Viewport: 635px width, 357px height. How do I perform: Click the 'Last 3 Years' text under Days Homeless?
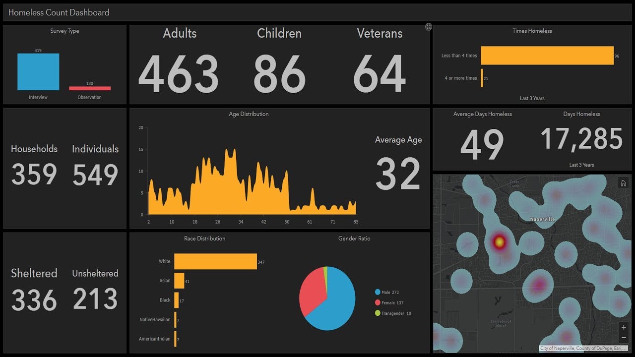[581, 165]
